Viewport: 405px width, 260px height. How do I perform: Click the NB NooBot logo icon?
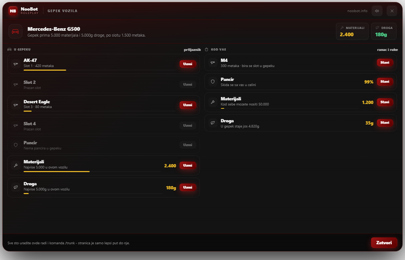click(13, 11)
